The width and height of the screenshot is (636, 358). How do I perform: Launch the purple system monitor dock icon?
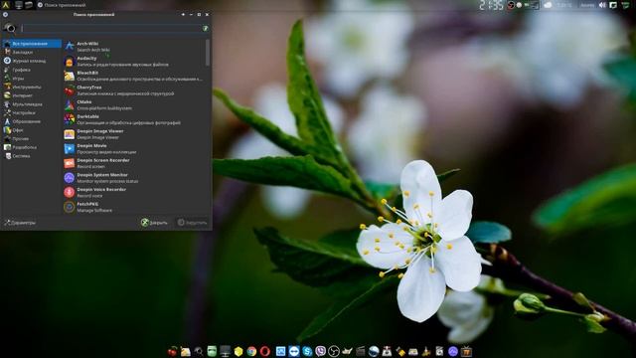tap(453, 351)
